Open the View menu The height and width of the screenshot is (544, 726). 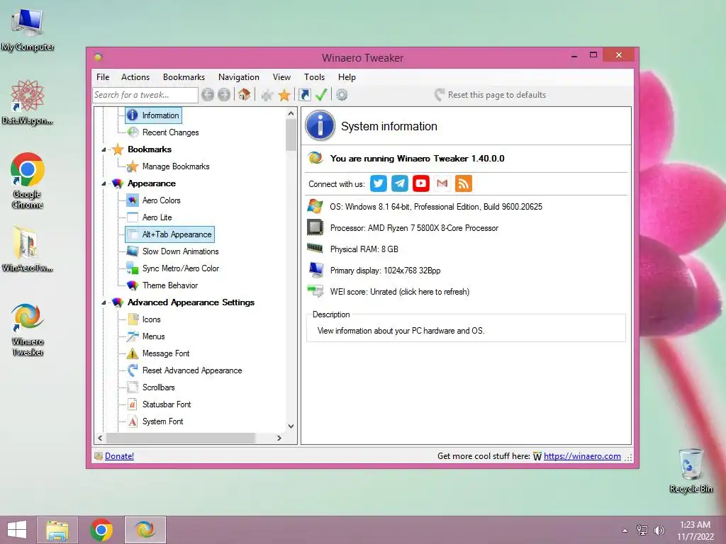point(281,77)
